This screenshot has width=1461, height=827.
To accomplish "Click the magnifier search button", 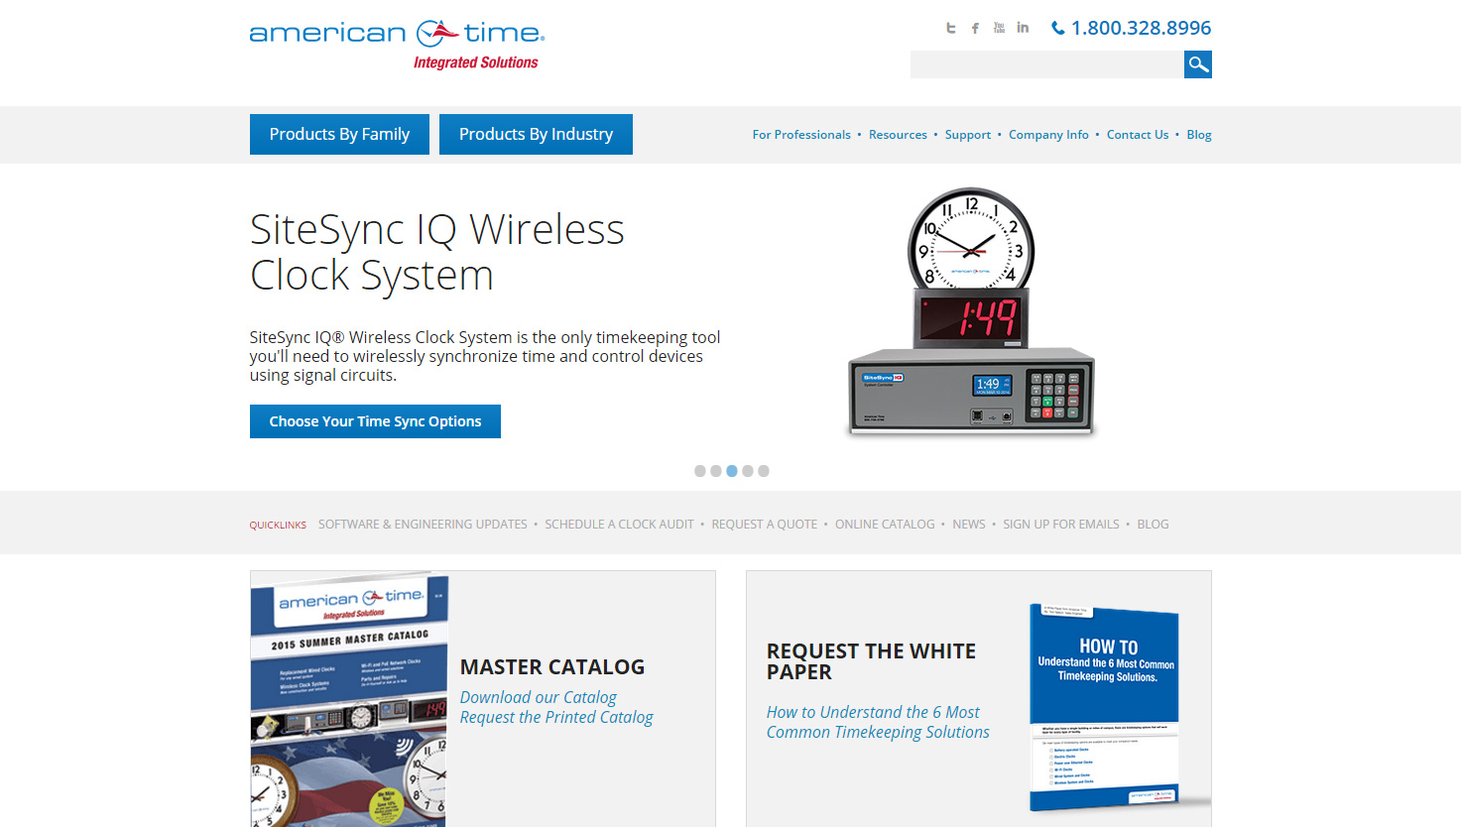I will coord(1198,64).
